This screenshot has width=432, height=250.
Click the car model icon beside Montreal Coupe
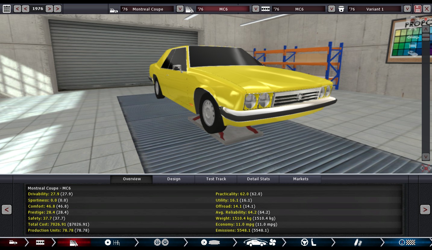[114, 10]
